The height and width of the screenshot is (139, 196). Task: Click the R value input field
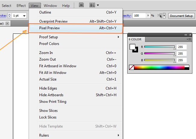coord(182,47)
